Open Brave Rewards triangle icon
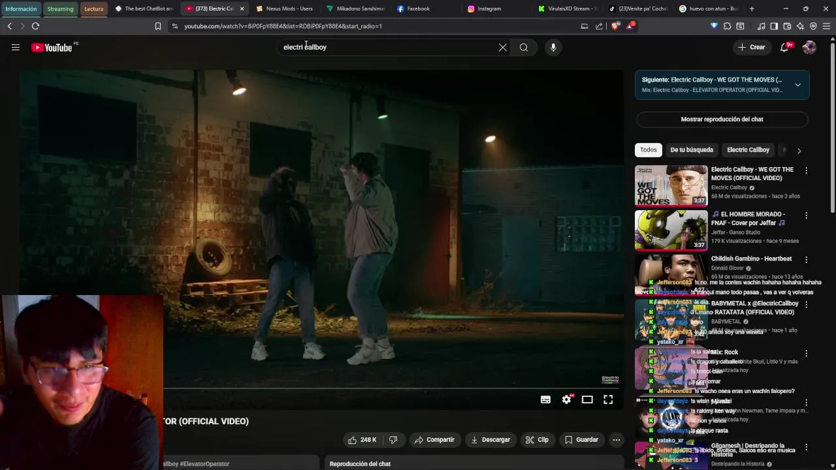The width and height of the screenshot is (836, 470). click(630, 26)
